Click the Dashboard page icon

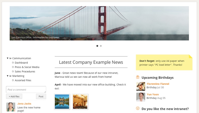click(x=13, y=63)
